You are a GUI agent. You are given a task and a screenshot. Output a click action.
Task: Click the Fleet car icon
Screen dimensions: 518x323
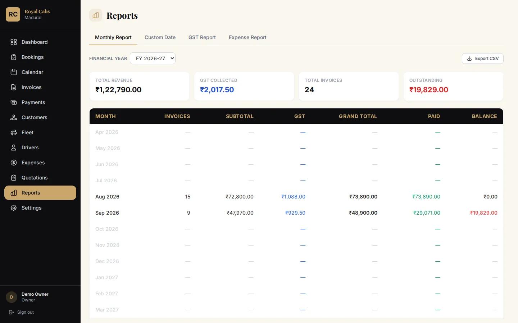[14, 132]
